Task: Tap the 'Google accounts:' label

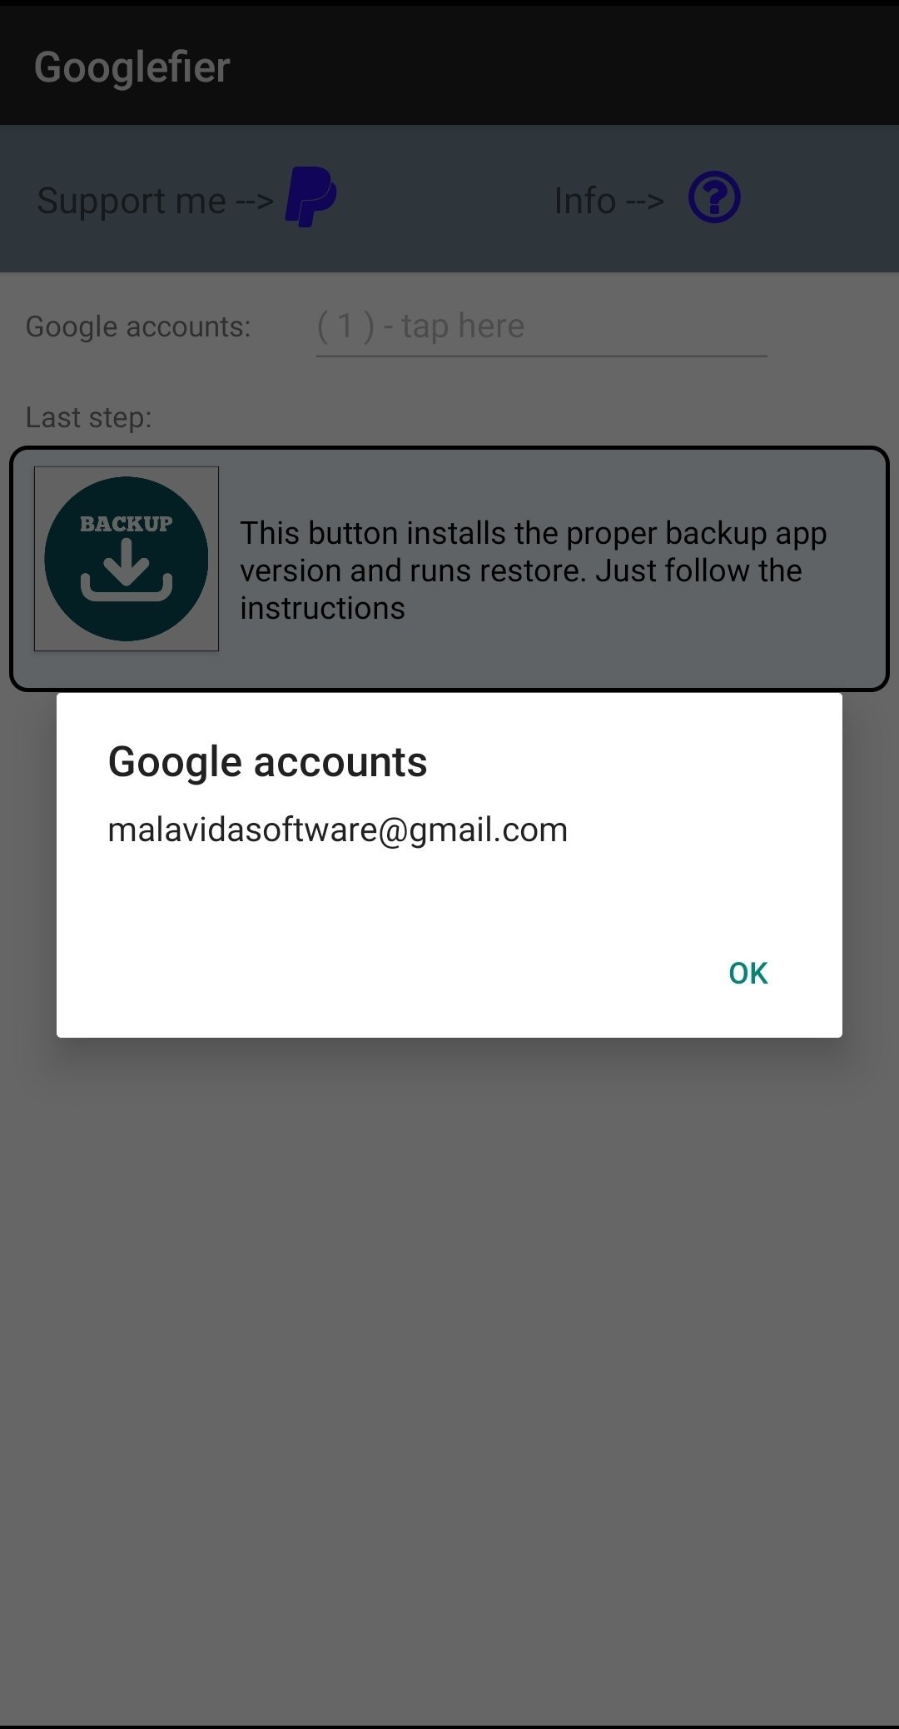Action: [x=138, y=326]
